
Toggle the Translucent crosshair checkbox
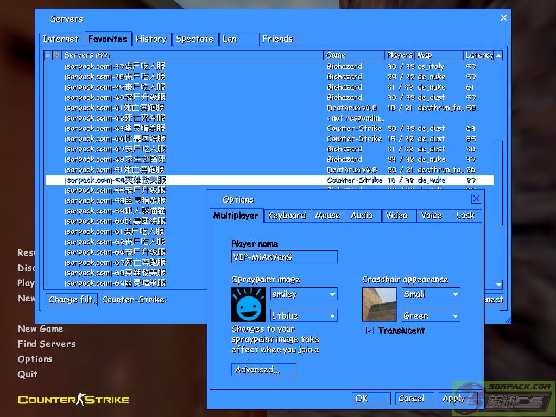(x=369, y=331)
